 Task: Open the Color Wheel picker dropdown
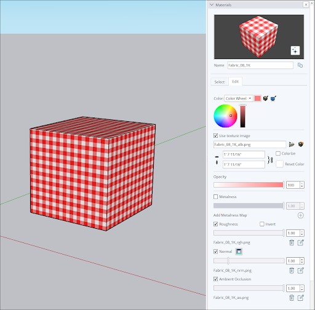tap(239, 98)
